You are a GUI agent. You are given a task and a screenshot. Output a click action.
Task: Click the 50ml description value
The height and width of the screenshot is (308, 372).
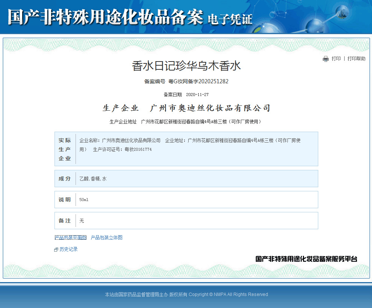tap(84, 200)
